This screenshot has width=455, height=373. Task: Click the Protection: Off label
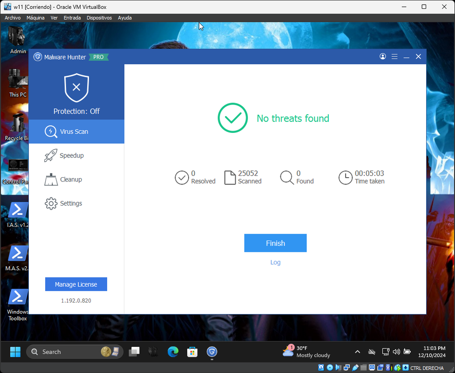[x=76, y=111]
